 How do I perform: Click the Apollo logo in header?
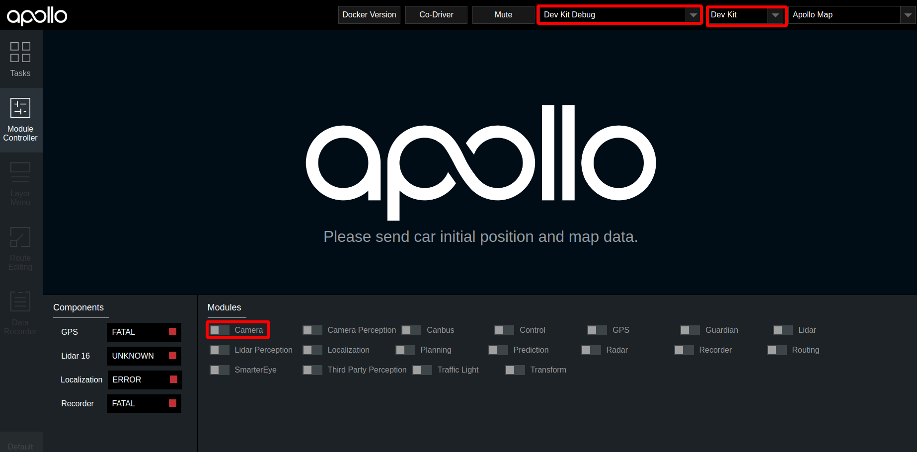[37, 15]
